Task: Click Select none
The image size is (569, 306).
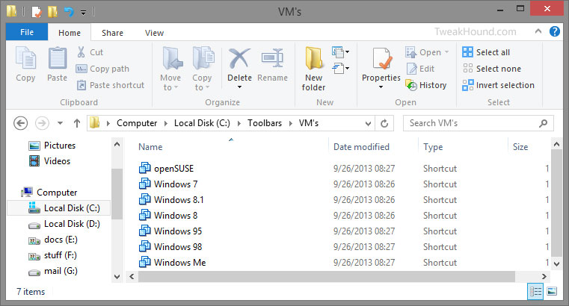Action: (492, 69)
